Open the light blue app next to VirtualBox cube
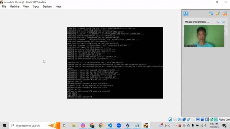Image resolution: width=230 pixels, height=129 pixels. [137, 125]
